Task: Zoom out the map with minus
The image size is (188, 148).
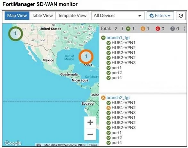Action: pos(90,134)
